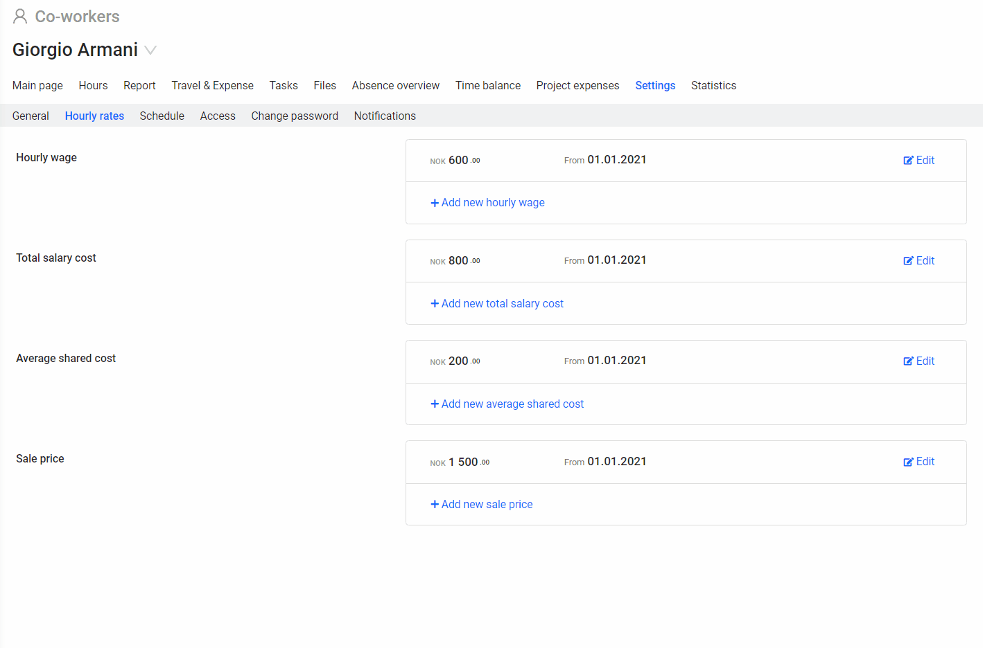Open the Statistics tab
The image size is (983, 648).
[x=713, y=85]
